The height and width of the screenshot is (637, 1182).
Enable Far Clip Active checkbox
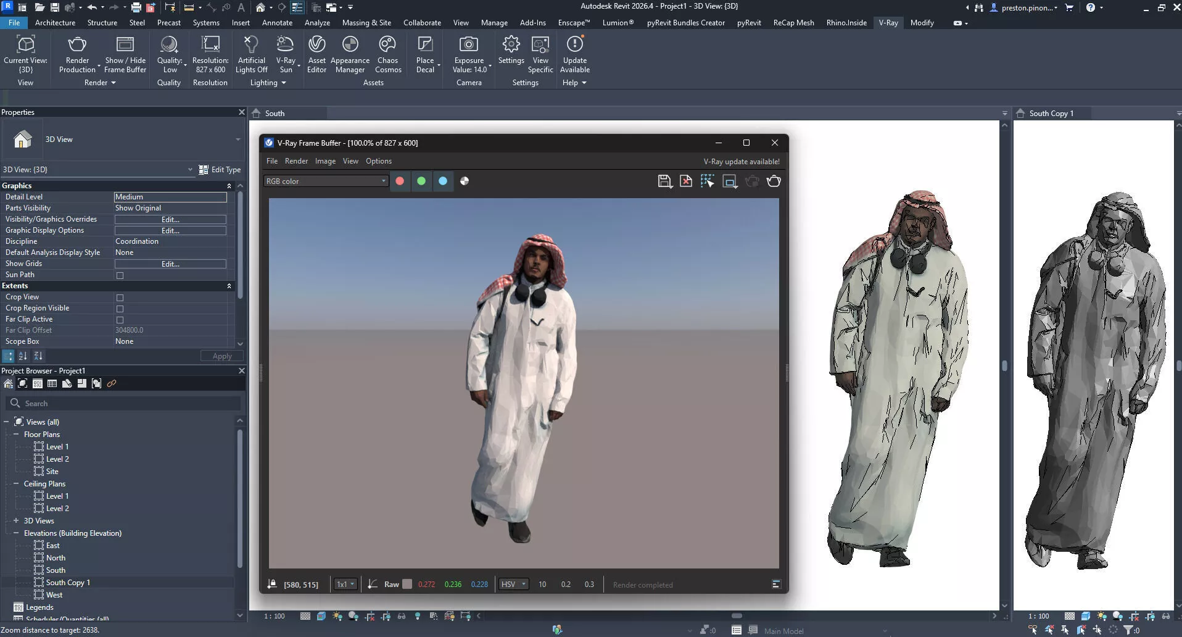(120, 320)
